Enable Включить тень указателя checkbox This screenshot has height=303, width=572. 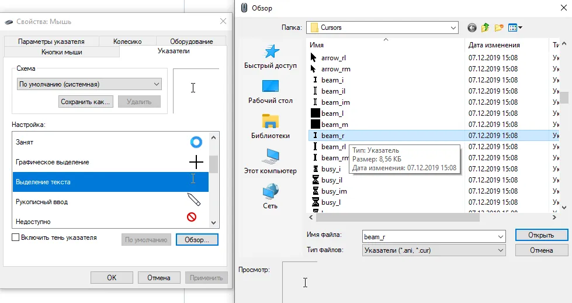tap(15, 237)
